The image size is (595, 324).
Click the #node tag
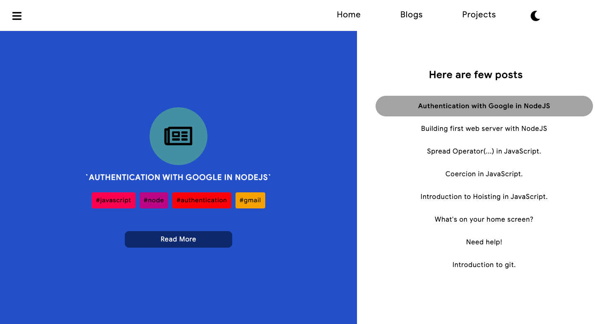pos(154,200)
